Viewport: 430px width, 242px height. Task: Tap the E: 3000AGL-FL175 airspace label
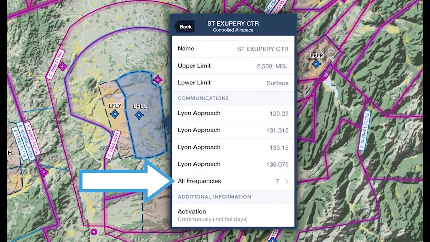365,130
